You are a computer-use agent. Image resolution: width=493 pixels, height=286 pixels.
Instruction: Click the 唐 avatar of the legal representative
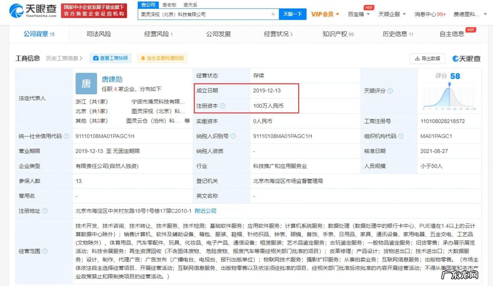86,83
